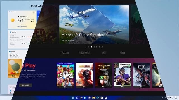Screen dimensions: 179x100
Task: Open the ALL GAMES tab
Action: coord(65,53)
